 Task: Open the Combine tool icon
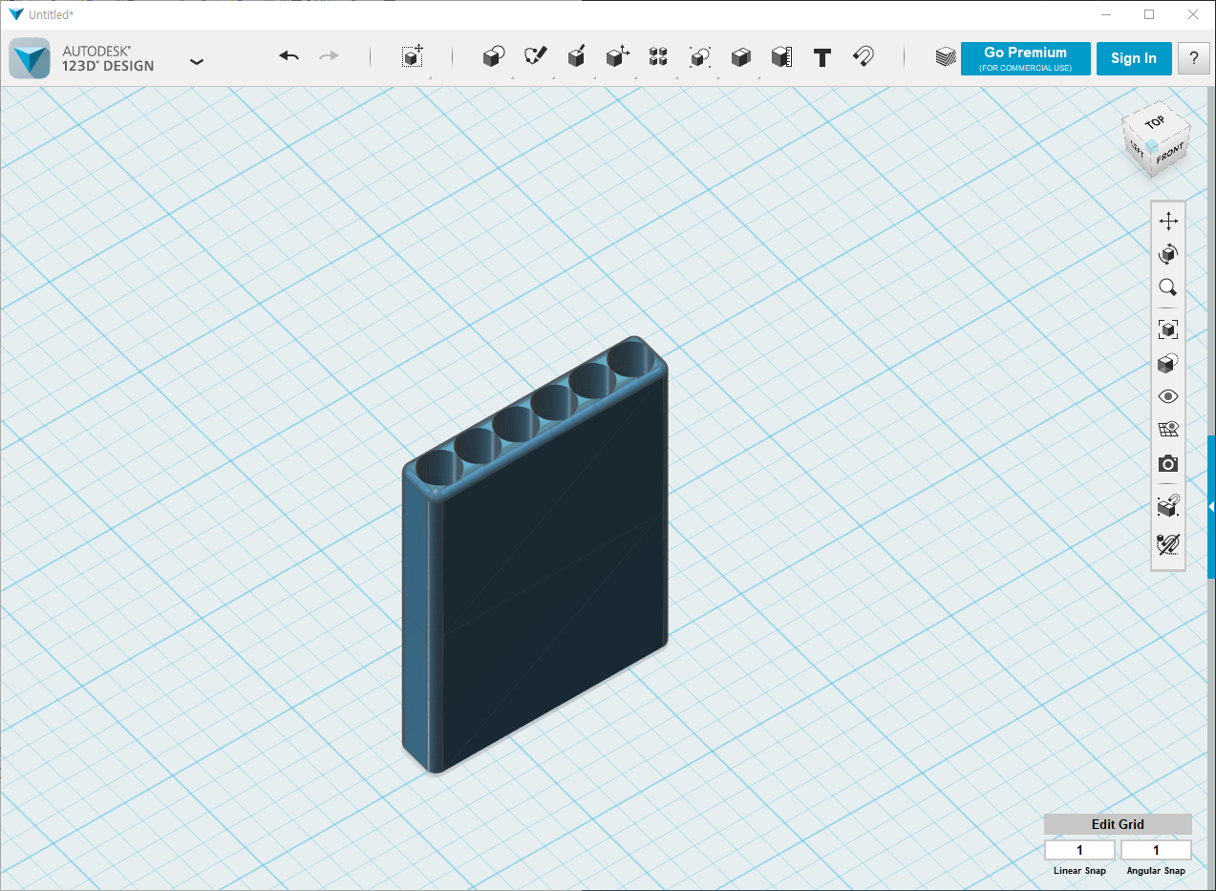740,57
